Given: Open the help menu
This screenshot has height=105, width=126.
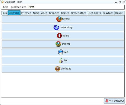Looking at the screenshot, I should (x=6, y=7).
